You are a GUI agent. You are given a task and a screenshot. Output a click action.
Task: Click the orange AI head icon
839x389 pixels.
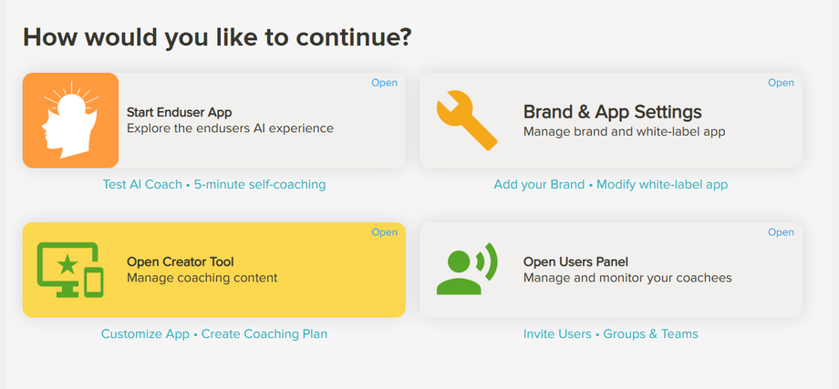pyautogui.click(x=70, y=120)
